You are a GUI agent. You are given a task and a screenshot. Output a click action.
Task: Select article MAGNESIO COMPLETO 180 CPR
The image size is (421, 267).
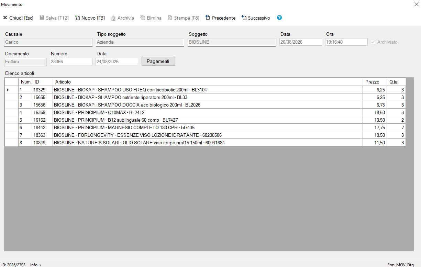208,127
